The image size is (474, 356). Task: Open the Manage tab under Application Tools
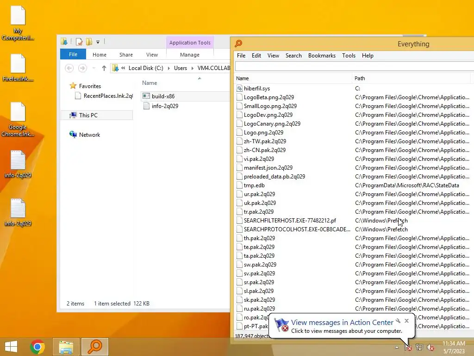click(x=189, y=55)
